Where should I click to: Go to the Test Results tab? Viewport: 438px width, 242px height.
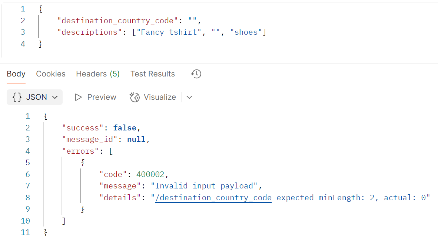153,74
